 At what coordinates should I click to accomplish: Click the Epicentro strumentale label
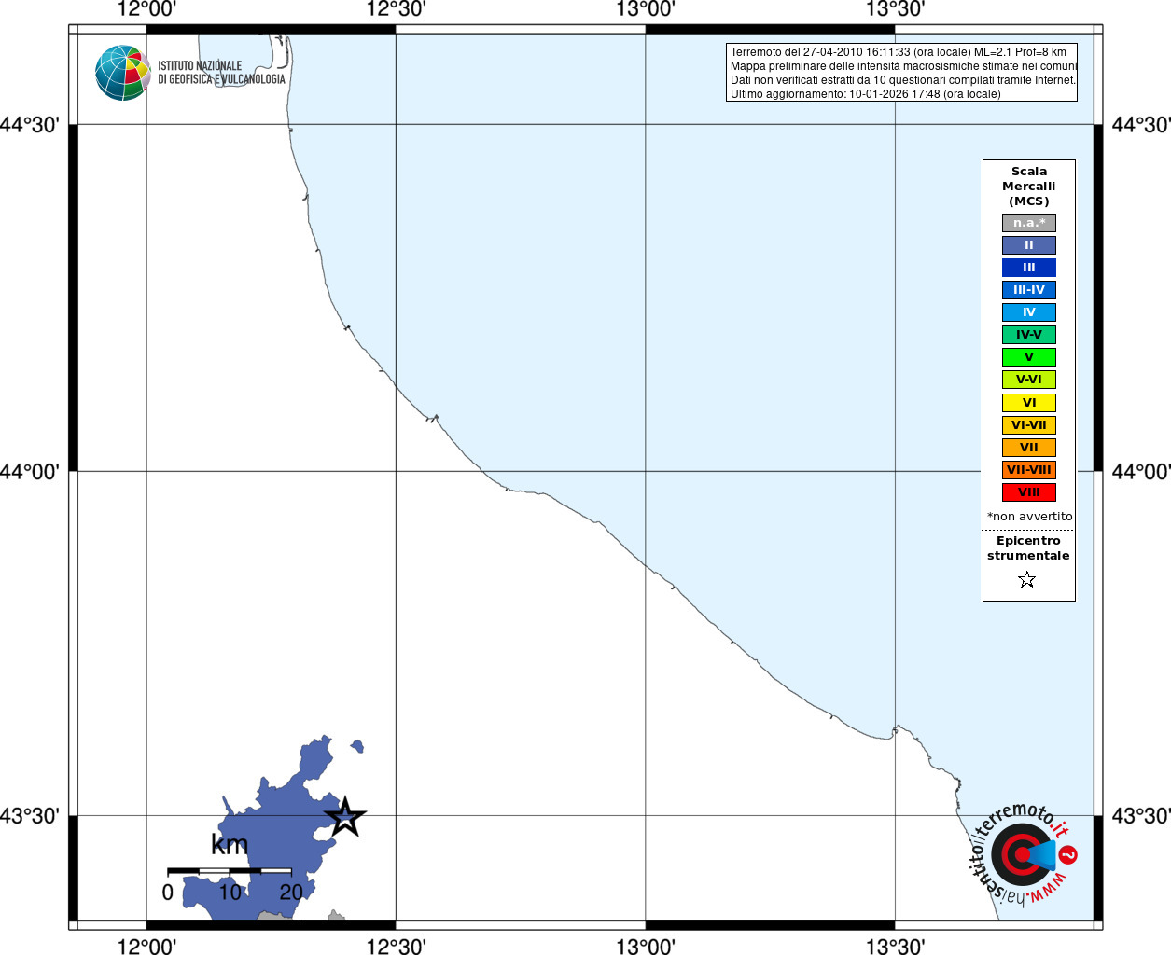(x=1028, y=548)
